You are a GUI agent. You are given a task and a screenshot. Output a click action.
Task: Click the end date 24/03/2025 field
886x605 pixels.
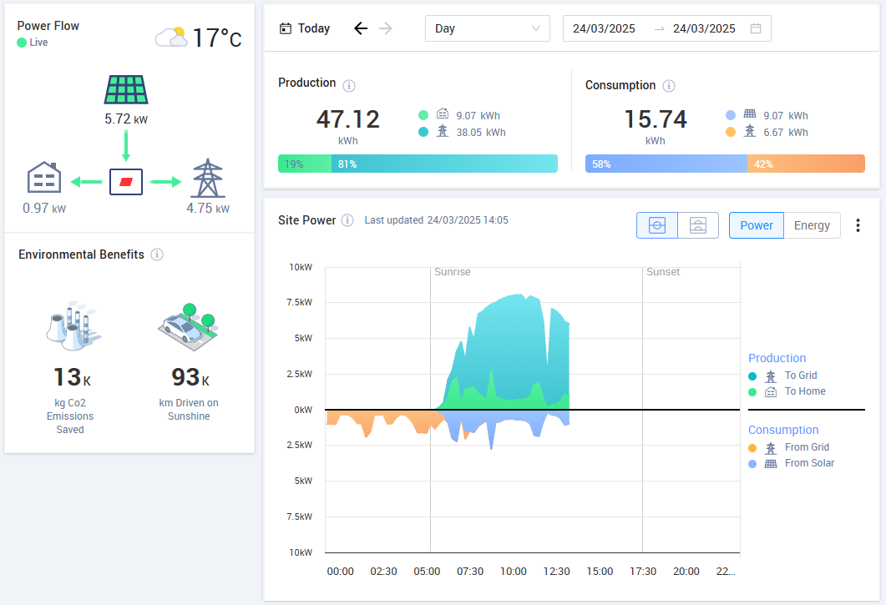704,28
